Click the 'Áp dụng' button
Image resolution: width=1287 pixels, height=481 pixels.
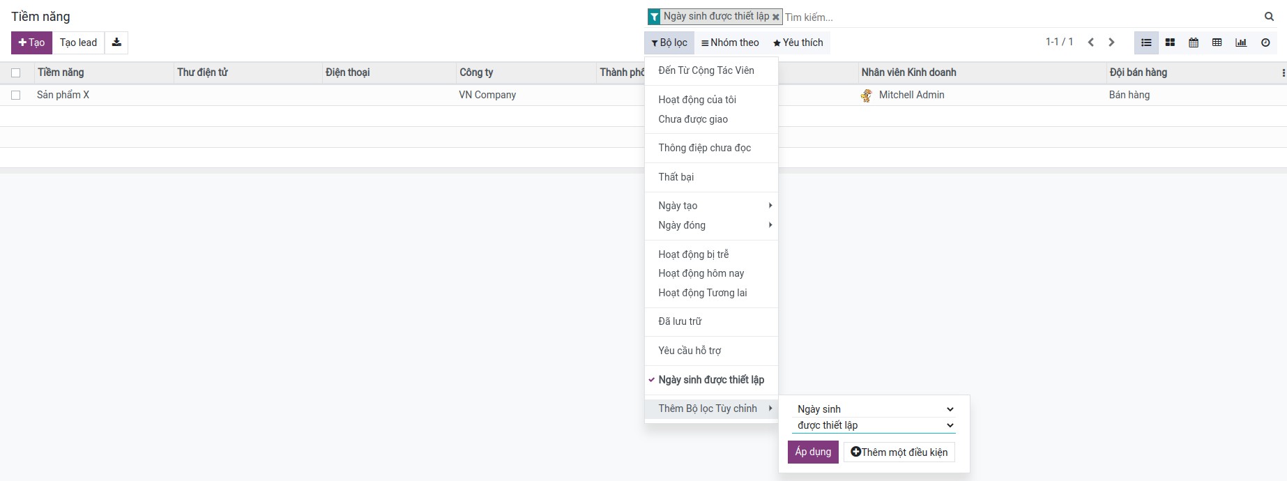pos(813,452)
